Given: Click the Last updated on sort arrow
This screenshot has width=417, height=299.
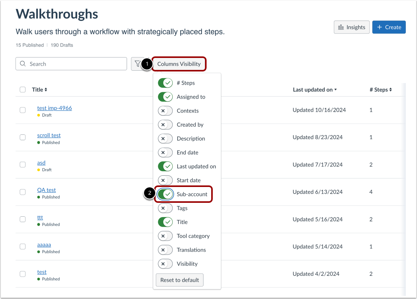Looking at the screenshot, I should (335, 89).
